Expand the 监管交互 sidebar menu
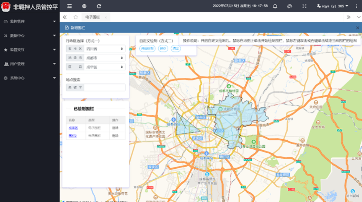Viewport: 362px width, 202px height. point(30,50)
